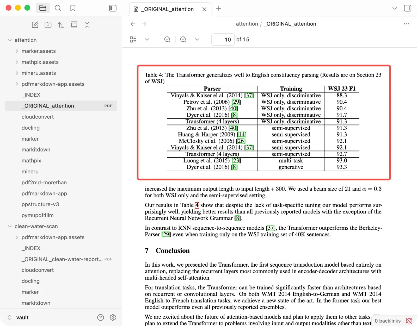Open the tab list dropdown chevron

point(394,8)
